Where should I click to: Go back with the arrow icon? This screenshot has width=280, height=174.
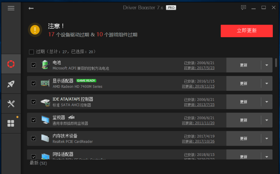(x=31, y=8)
